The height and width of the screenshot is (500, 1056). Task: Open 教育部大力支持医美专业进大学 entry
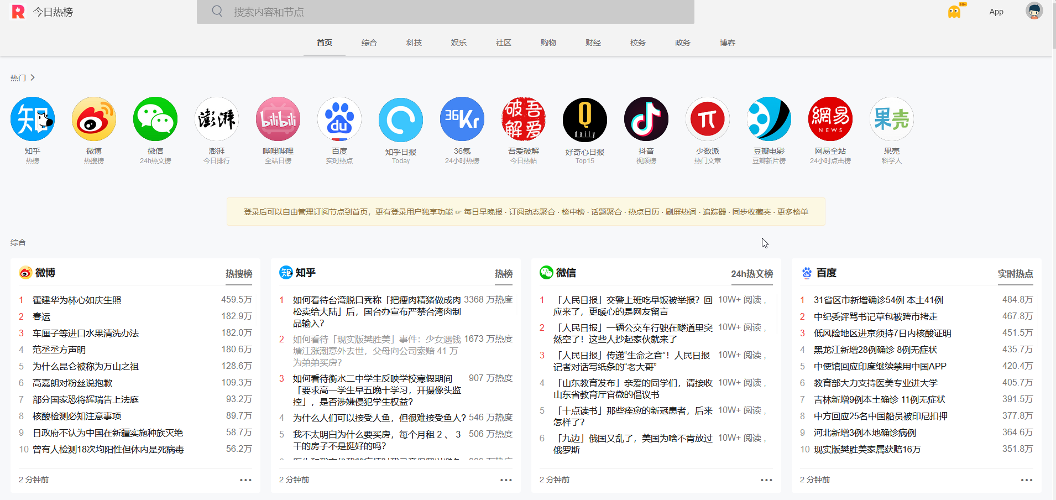876,383
